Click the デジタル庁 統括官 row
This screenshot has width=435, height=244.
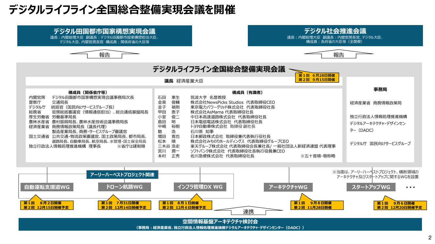[71, 107]
